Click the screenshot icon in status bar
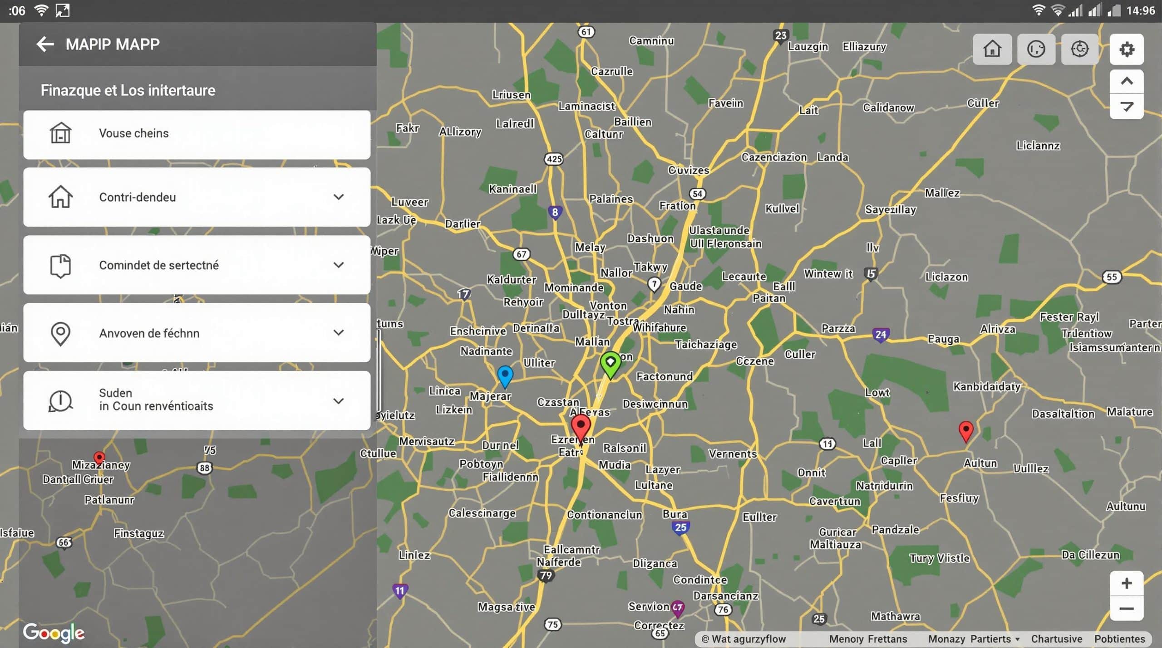Viewport: 1162px width, 648px height. click(63, 10)
